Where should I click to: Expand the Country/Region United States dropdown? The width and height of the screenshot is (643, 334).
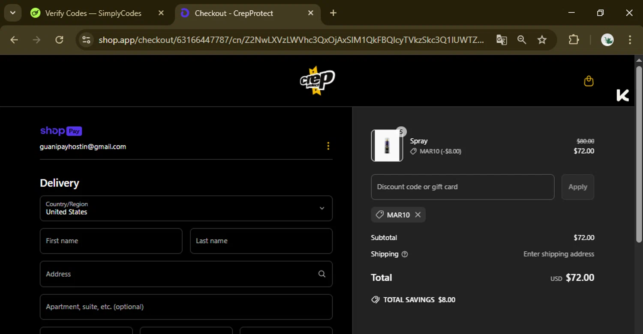tap(186, 209)
